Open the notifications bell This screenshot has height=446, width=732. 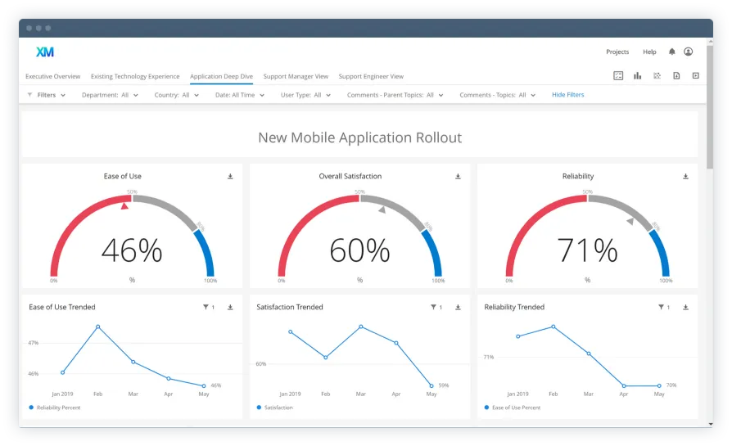(672, 52)
